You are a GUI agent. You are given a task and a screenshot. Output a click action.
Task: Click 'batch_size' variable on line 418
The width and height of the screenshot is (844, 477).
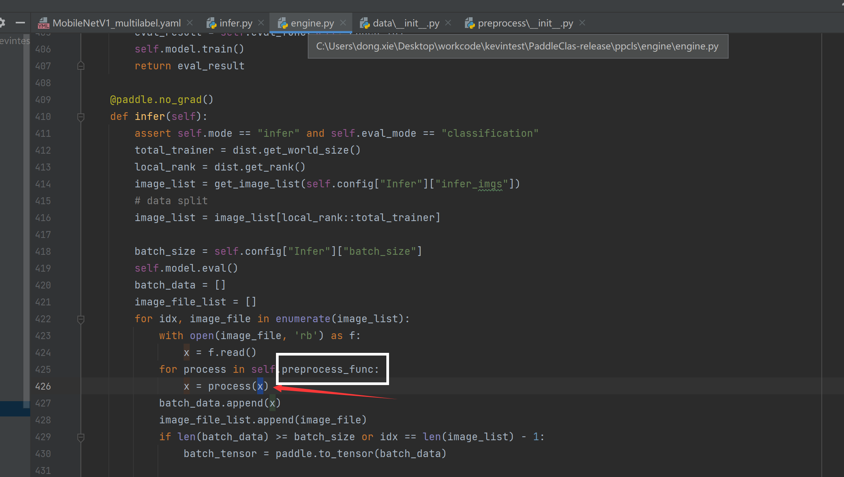pyautogui.click(x=165, y=251)
